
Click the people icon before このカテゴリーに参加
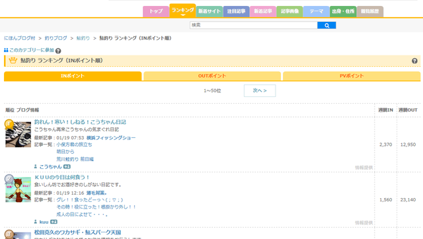tap(6, 50)
